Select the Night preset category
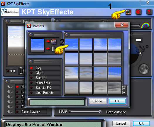Viewport: 154px width, 127px height. pyautogui.click(x=45, y=73)
